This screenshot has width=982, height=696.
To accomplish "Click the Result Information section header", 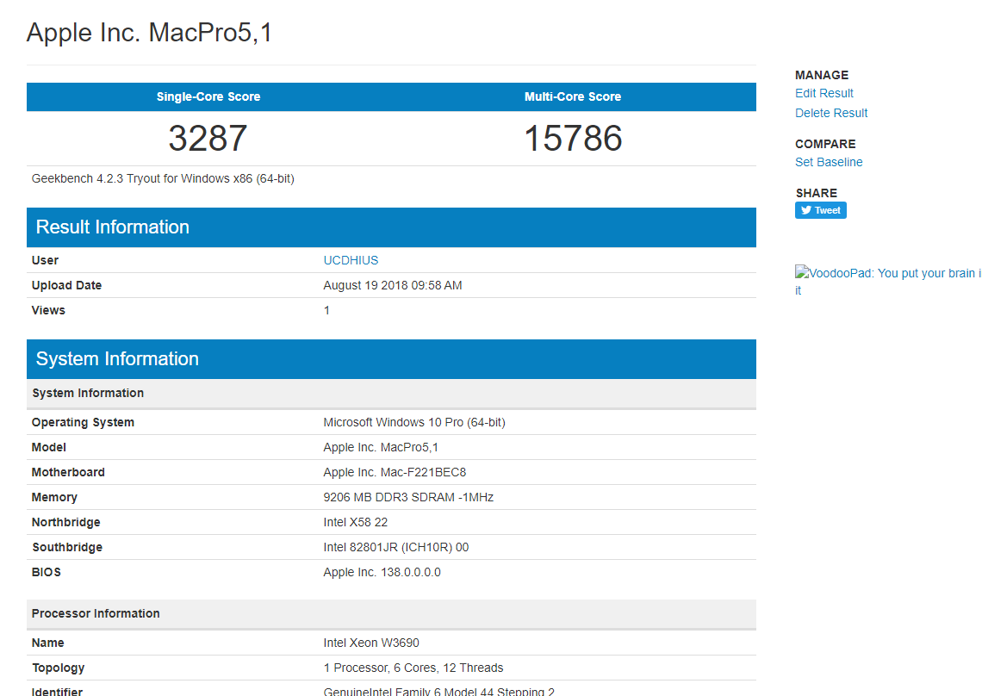I will click(x=391, y=227).
